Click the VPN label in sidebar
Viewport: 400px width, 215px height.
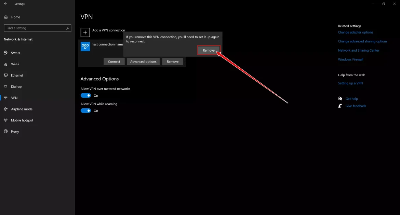pyautogui.click(x=14, y=98)
